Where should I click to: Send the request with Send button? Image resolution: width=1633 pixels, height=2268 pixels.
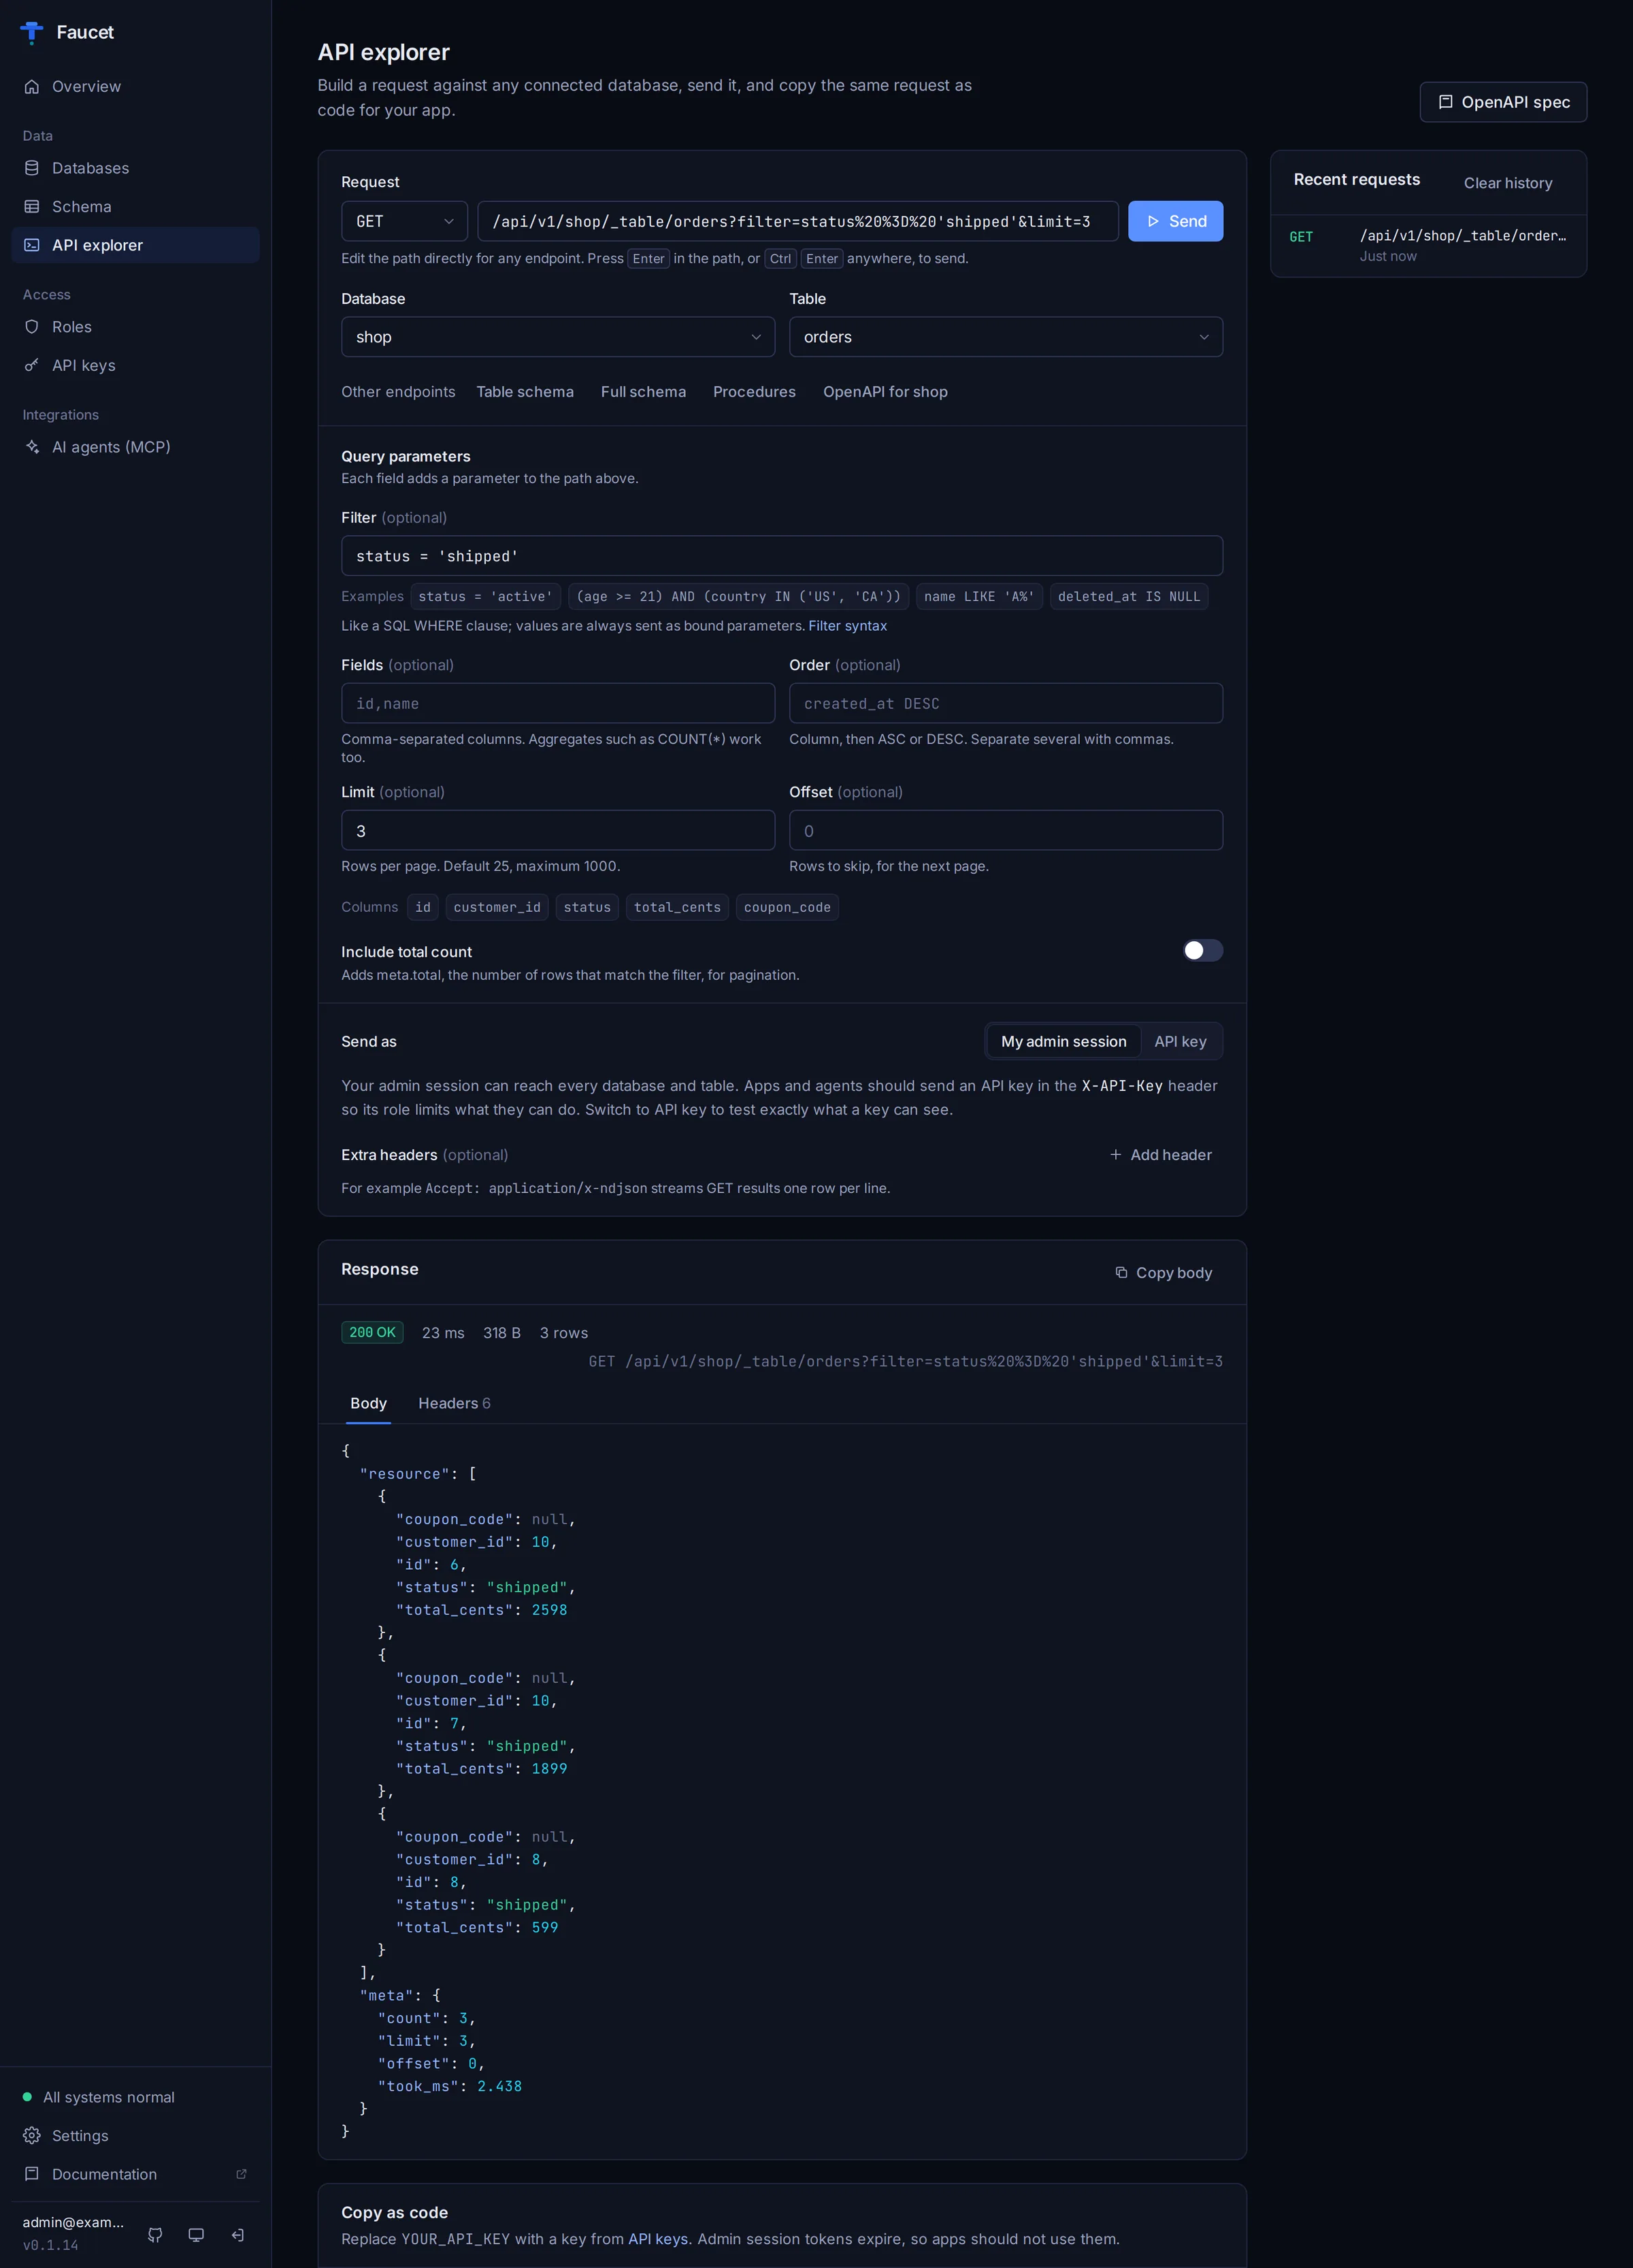pos(1175,221)
